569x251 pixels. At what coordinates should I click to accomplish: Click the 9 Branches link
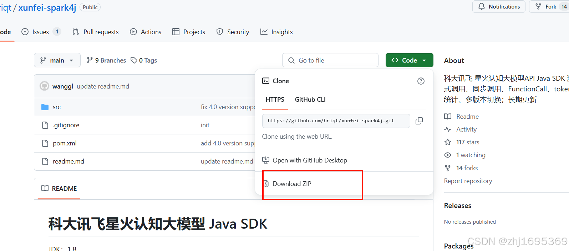coord(106,60)
